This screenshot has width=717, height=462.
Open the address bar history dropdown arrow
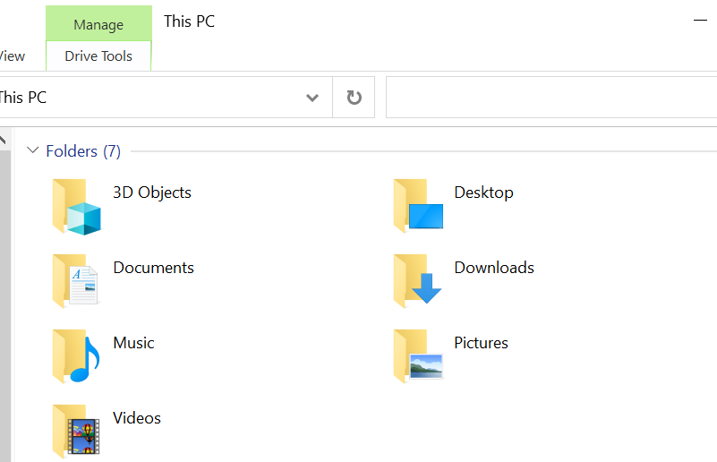coord(312,98)
